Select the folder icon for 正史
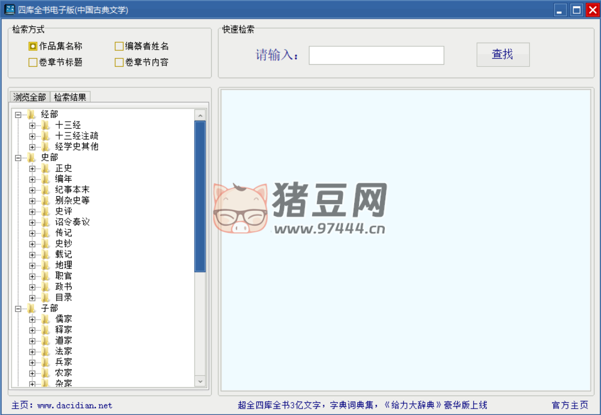Viewport: 601px width, 415px height. [x=46, y=168]
